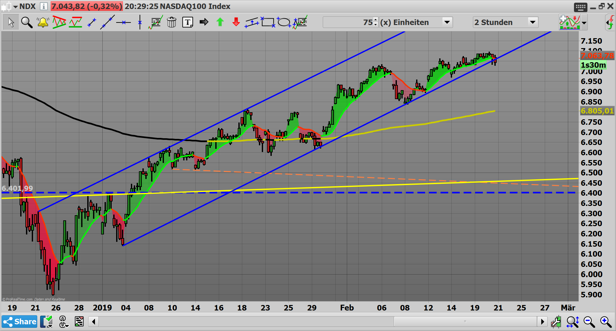Image resolution: width=616 pixels, height=331 pixels.
Task: Select the text annotation tool
Action: click(x=188, y=22)
